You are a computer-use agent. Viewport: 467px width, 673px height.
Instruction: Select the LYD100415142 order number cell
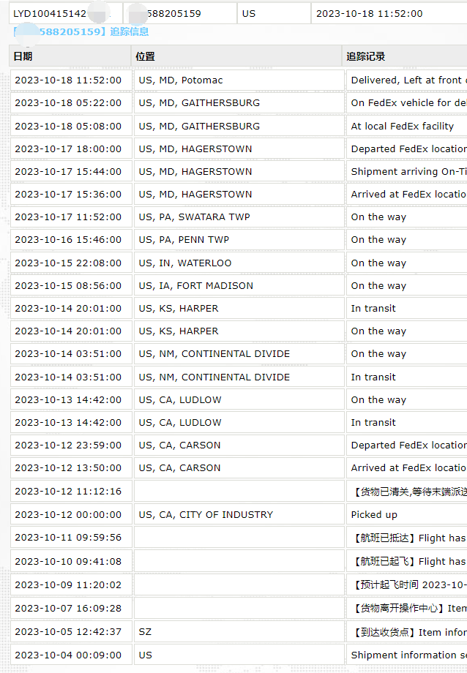[50, 13]
